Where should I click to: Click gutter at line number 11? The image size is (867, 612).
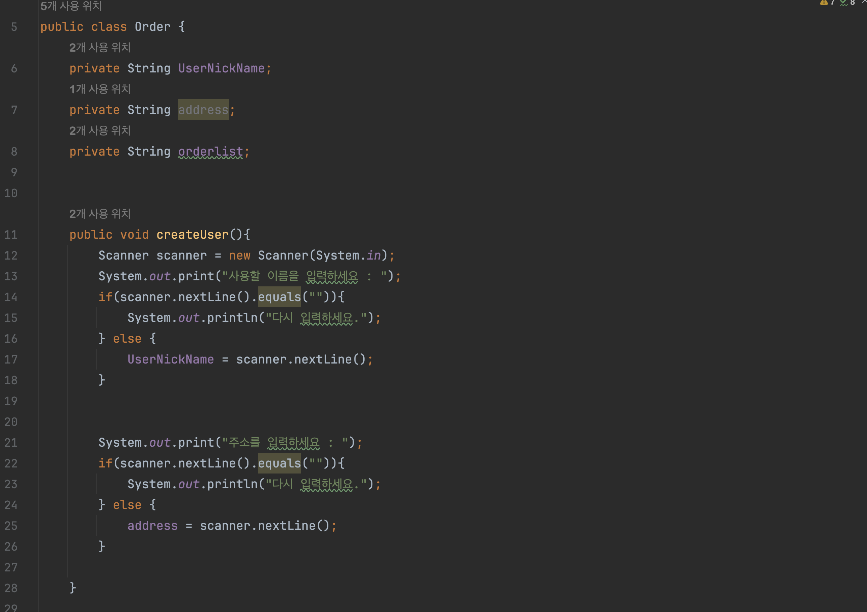[x=11, y=234]
